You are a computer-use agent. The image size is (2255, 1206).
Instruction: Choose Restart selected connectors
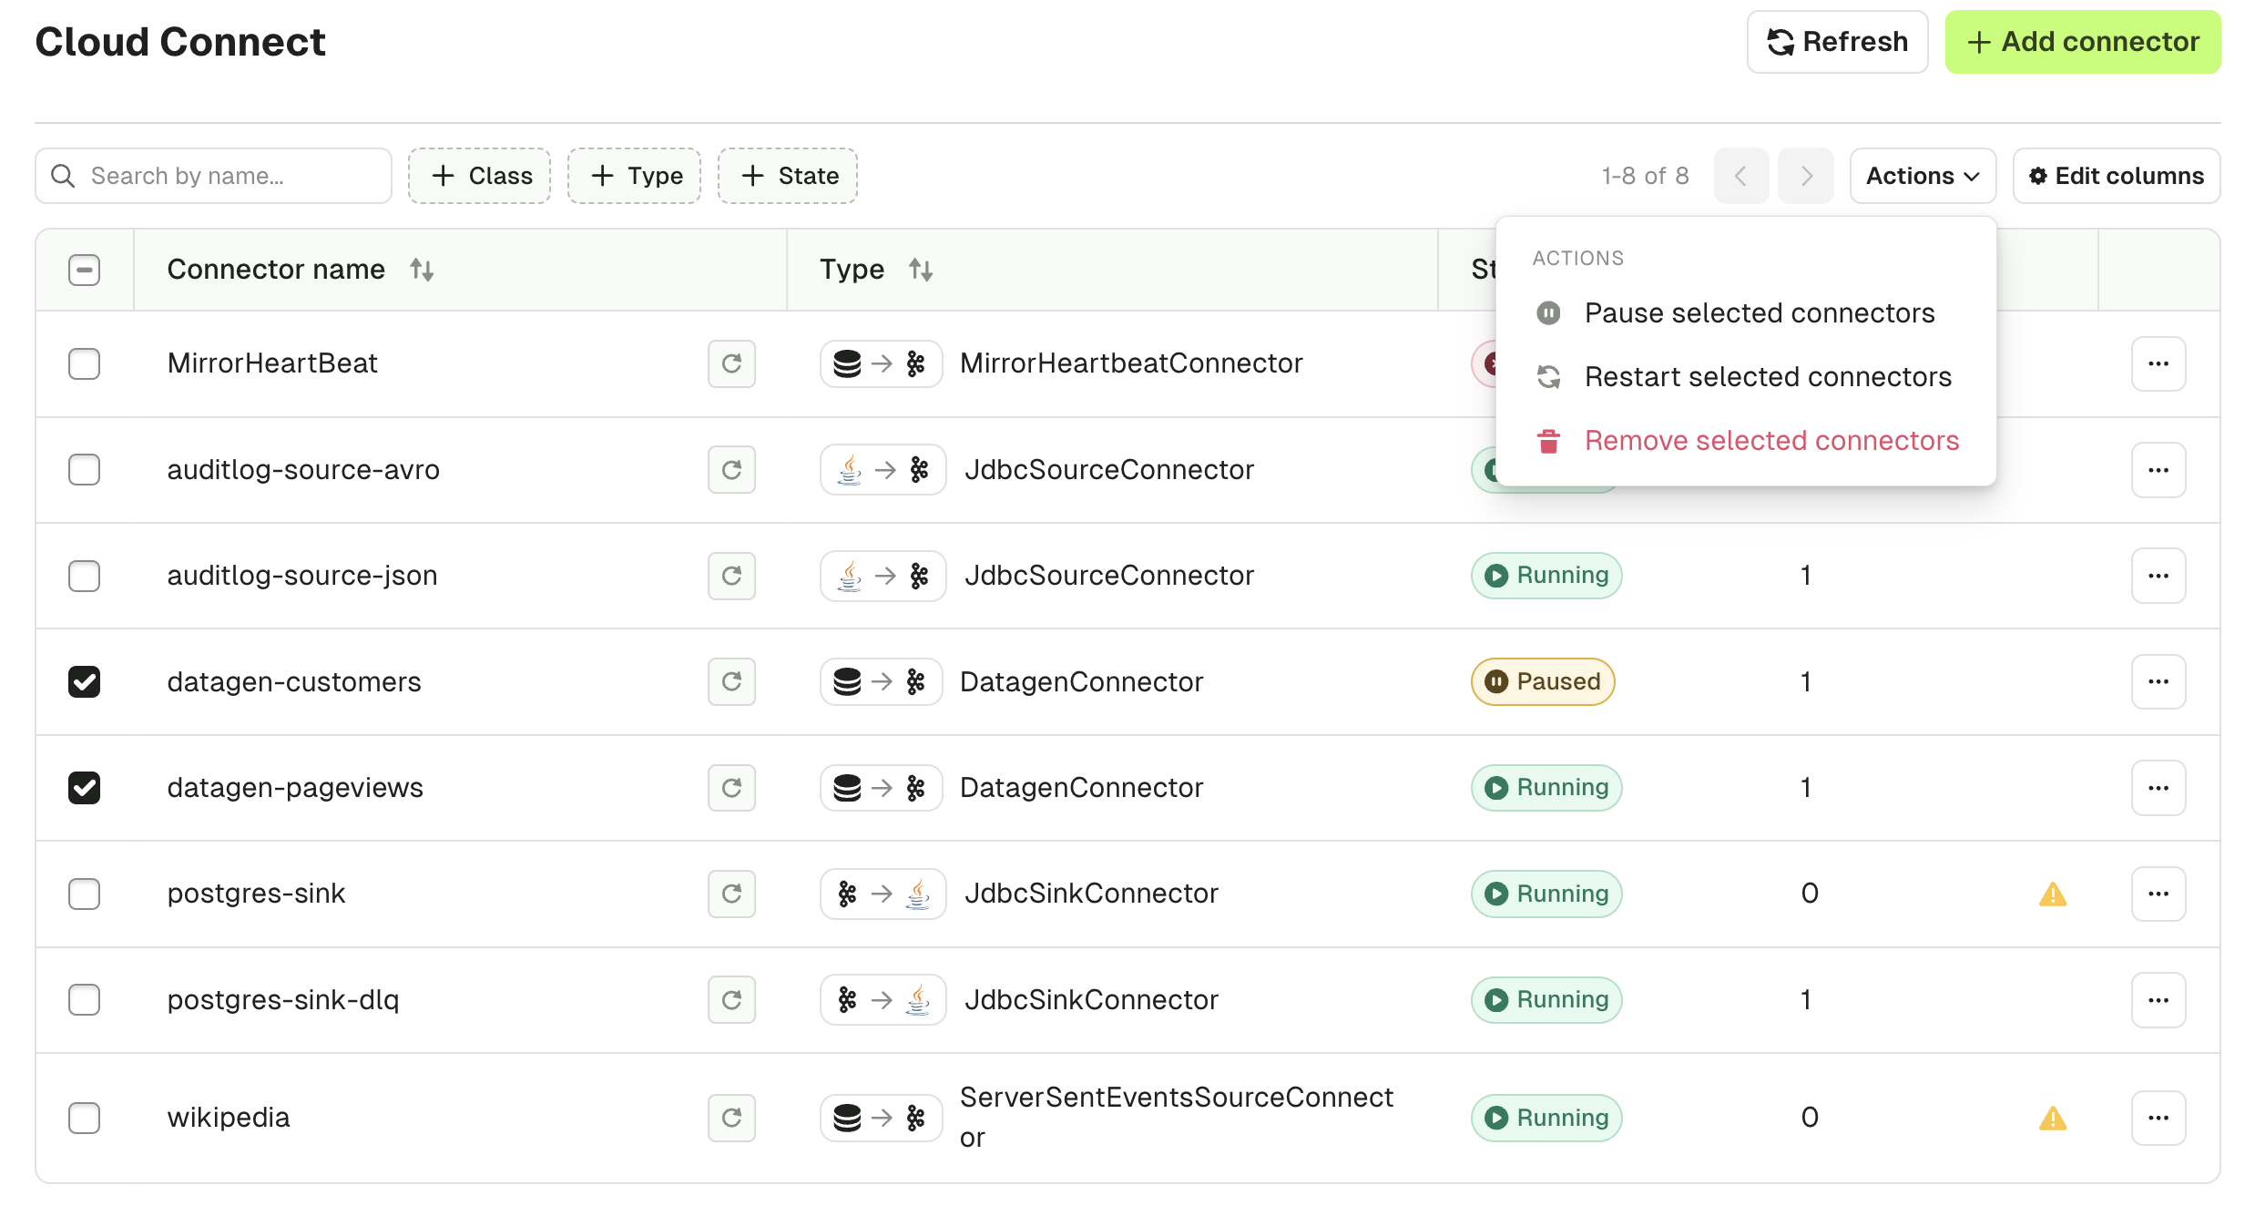point(1746,377)
